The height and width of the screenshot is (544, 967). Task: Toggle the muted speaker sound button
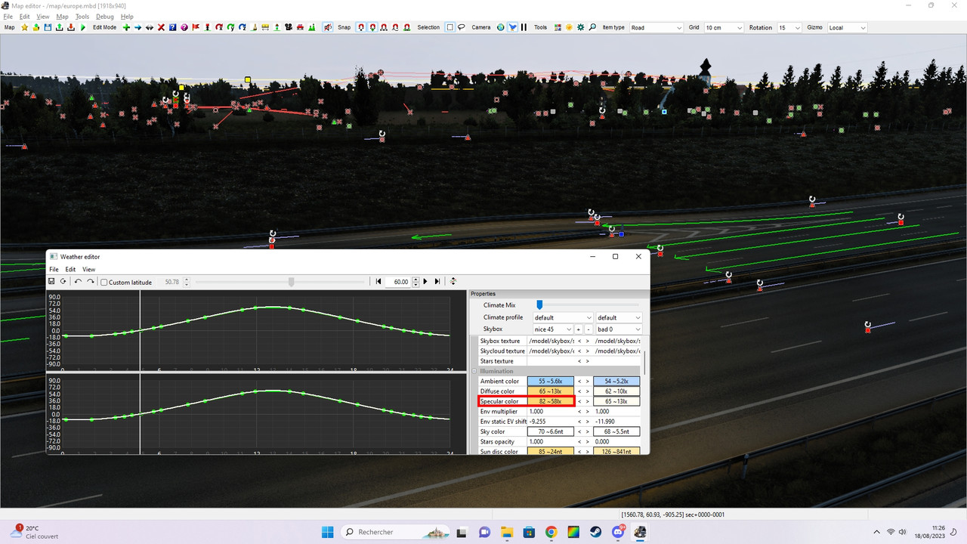click(327, 27)
